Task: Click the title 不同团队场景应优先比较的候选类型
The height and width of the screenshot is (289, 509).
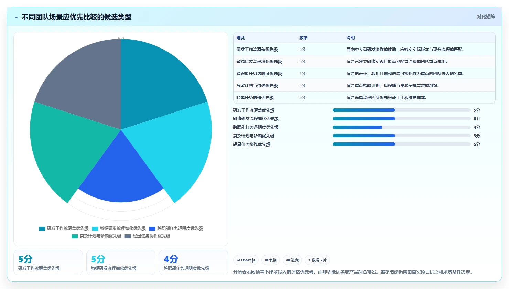Action: (76, 17)
